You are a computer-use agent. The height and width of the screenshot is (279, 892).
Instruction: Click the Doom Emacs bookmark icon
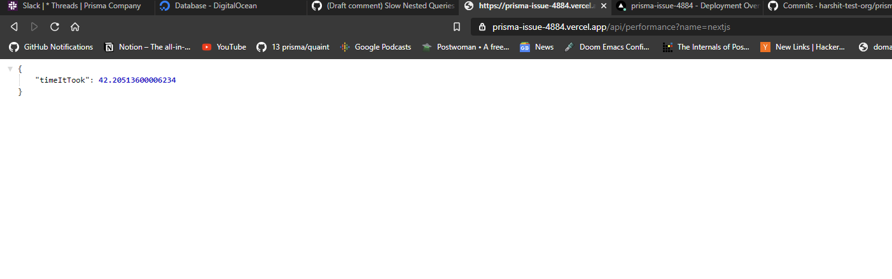569,47
